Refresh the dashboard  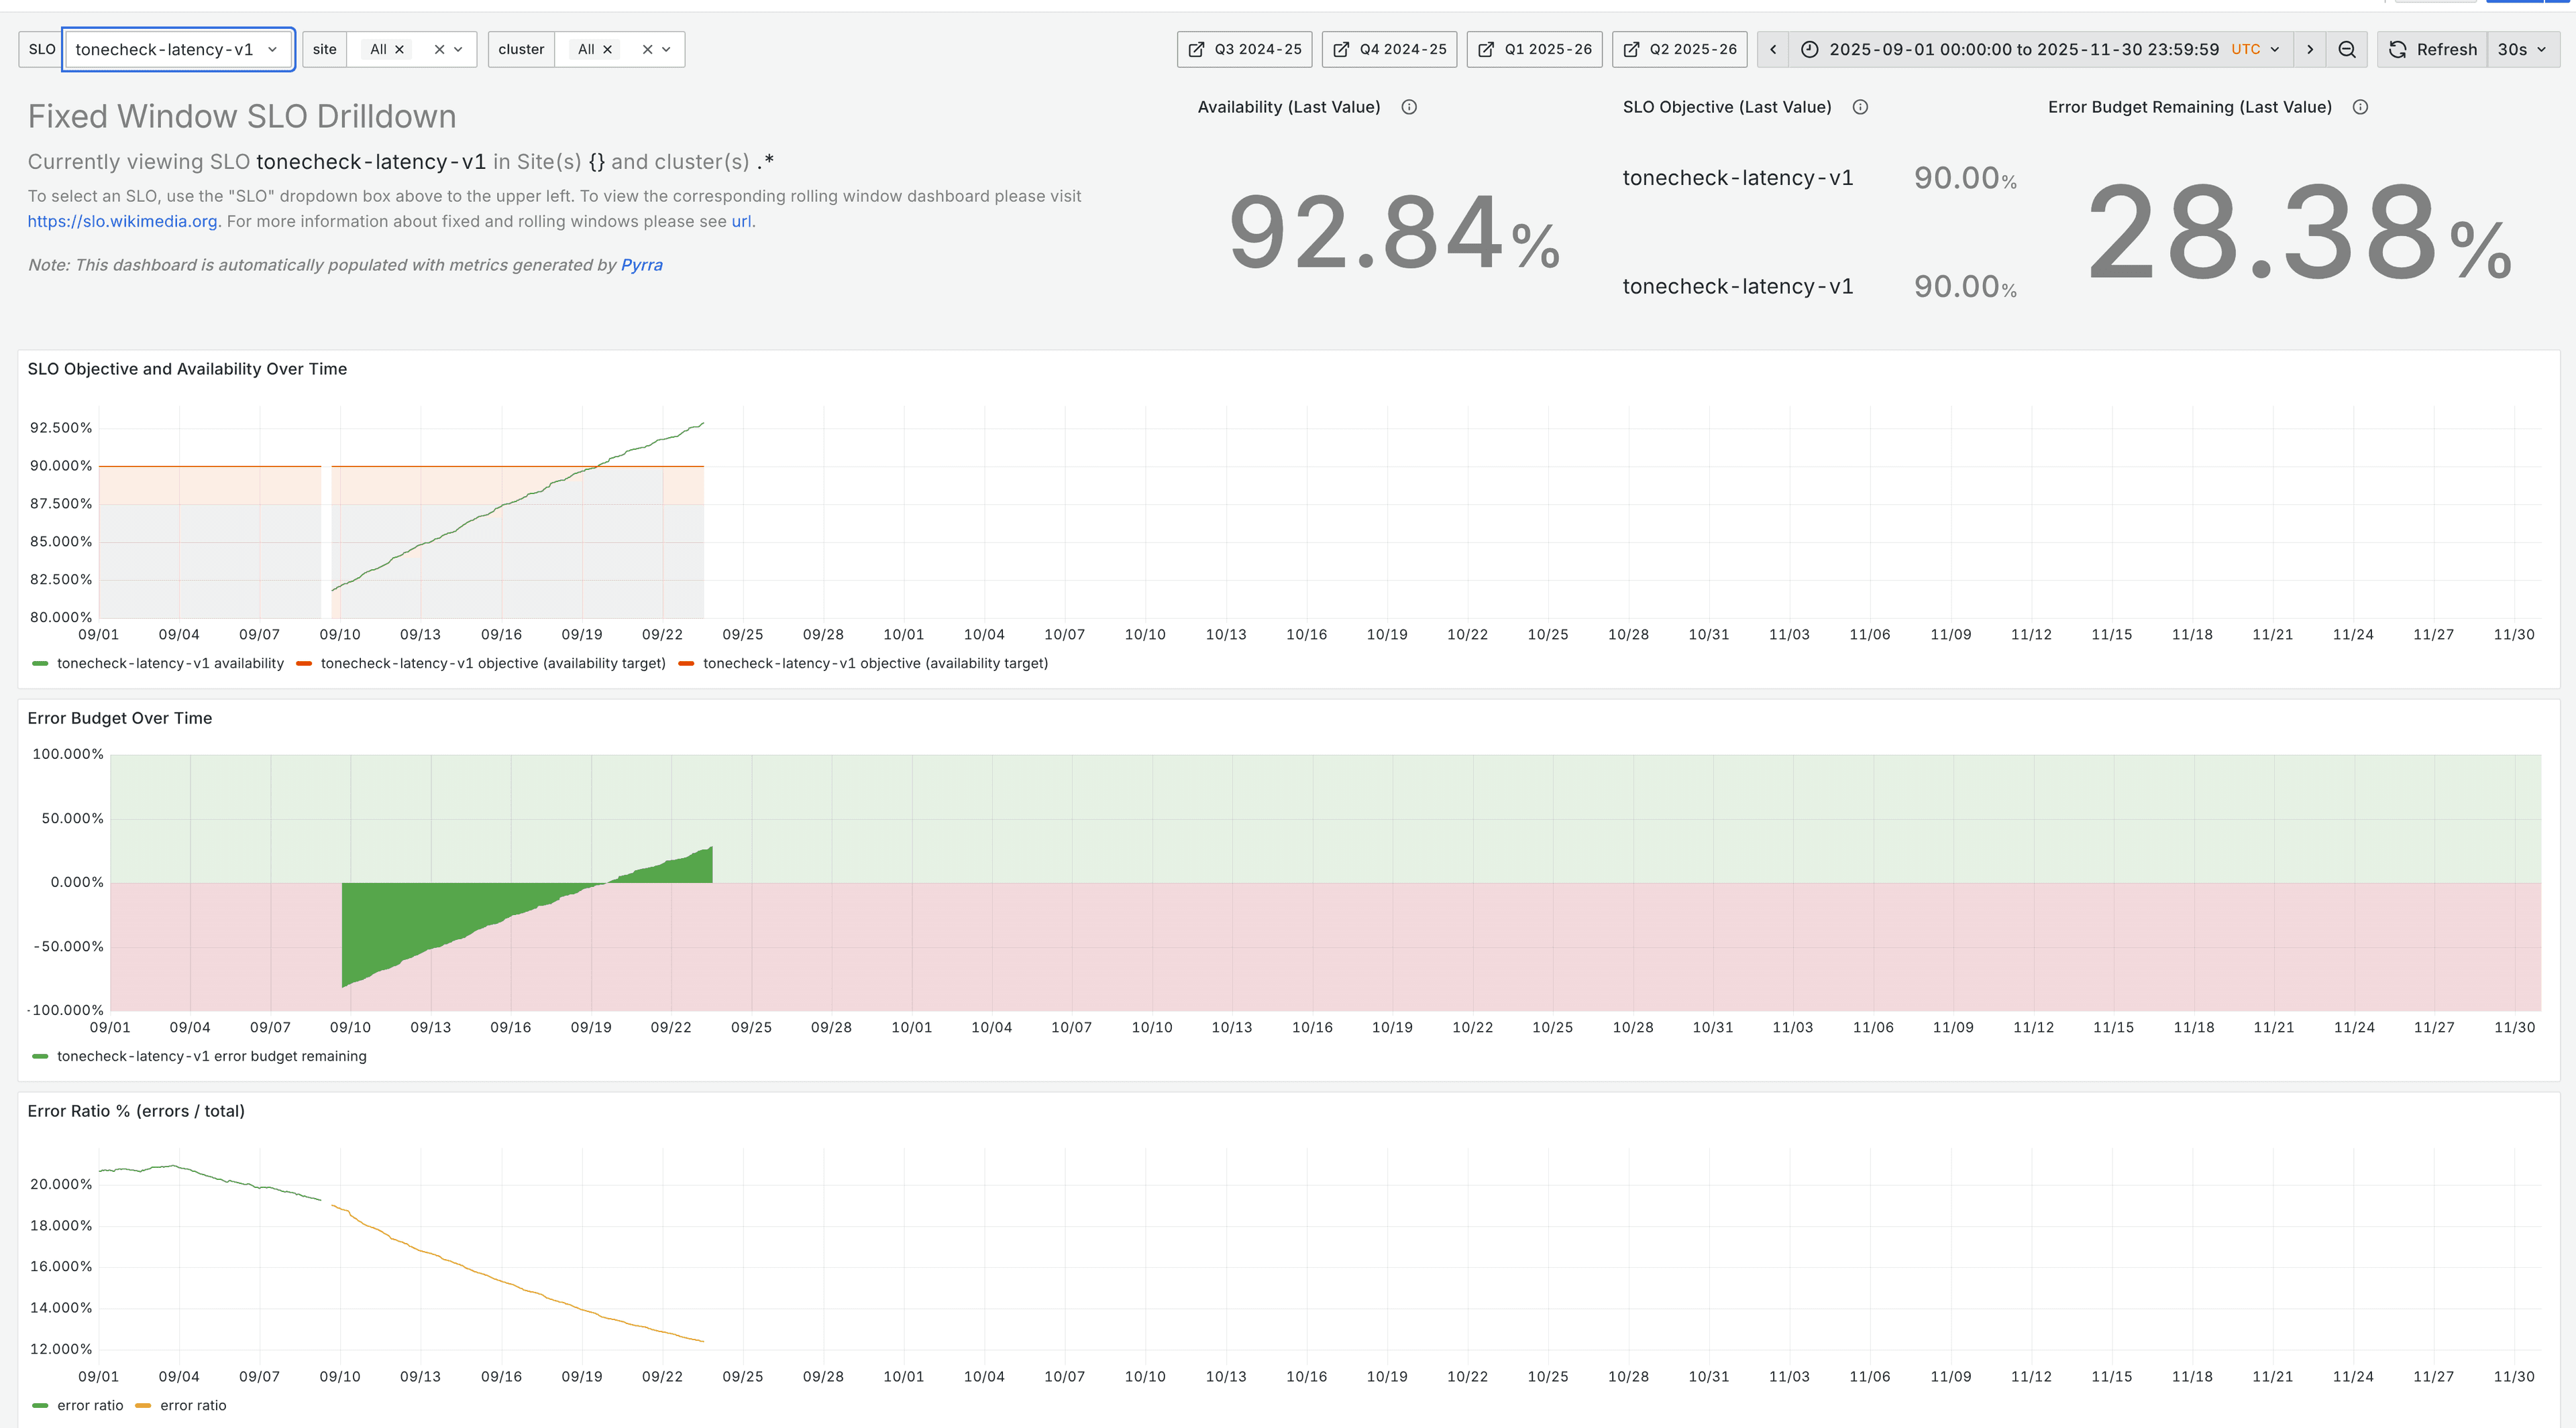[x=2433, y=49]
